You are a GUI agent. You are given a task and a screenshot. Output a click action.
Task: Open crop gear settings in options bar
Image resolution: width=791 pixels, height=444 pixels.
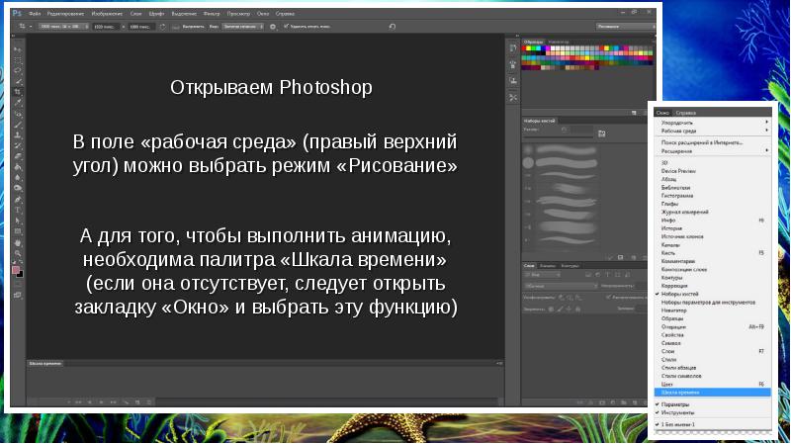(273, 27)
